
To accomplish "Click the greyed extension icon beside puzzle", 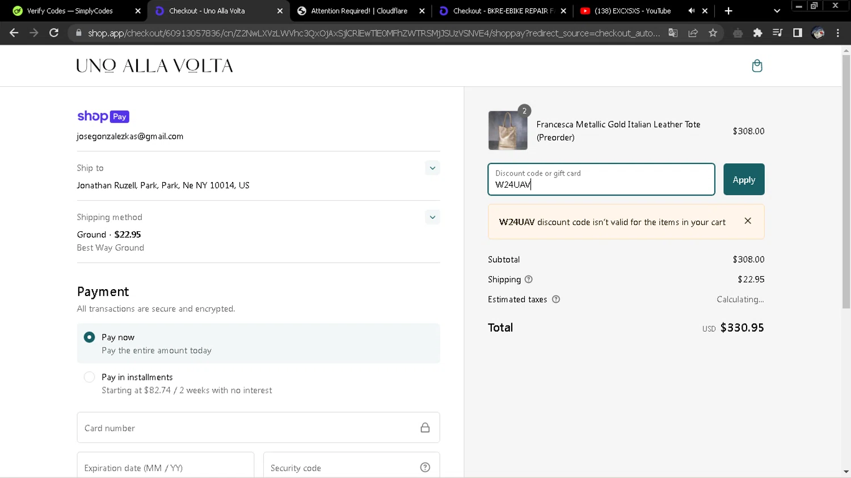I will [x=738, y=33].
